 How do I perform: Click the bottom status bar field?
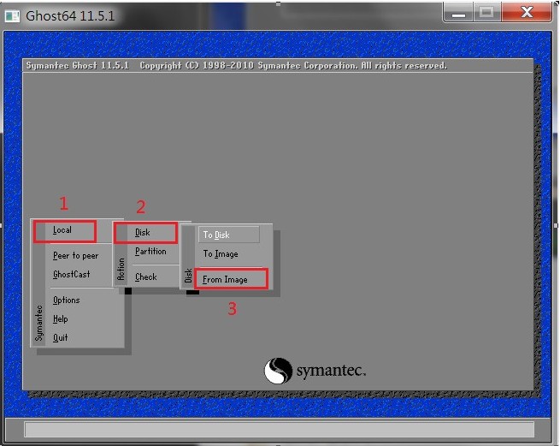(280, 429)
